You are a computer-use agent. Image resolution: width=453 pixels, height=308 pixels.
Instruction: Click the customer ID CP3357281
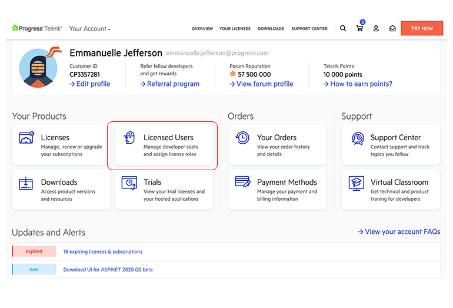84,74
